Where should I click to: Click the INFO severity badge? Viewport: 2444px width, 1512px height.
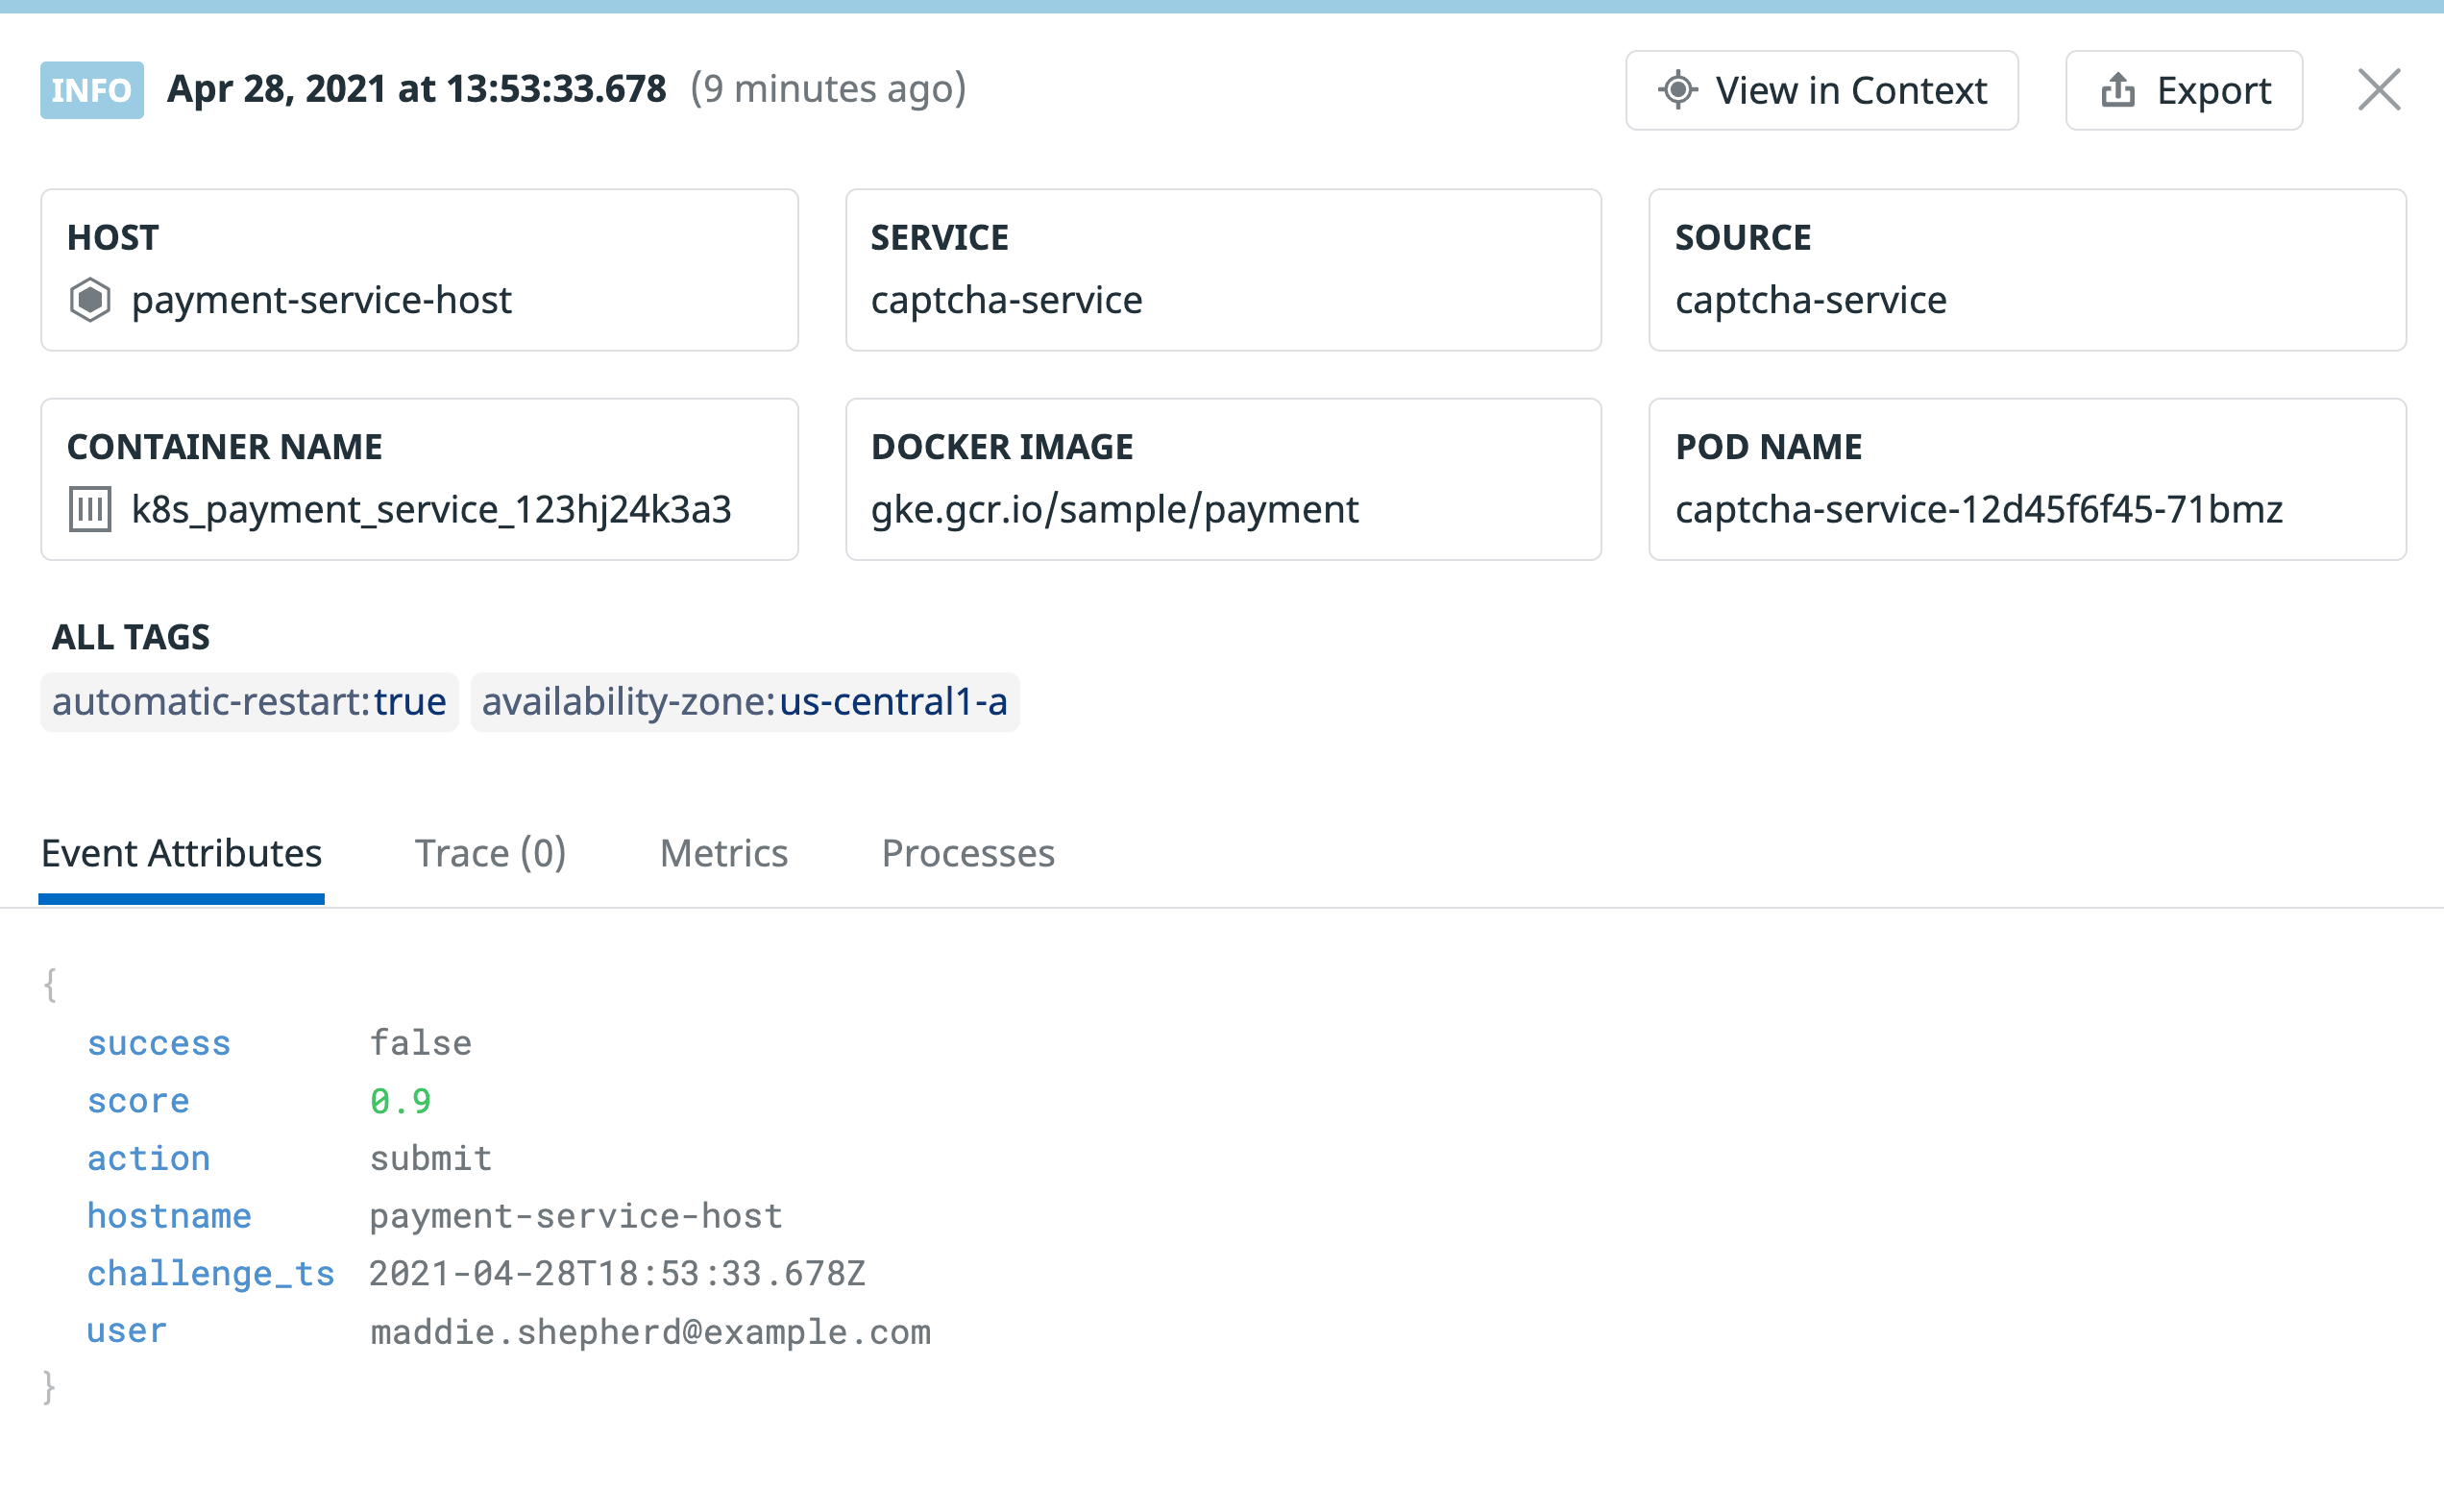tap(91, 89)
